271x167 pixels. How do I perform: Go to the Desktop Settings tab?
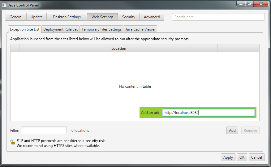(67, 17)
